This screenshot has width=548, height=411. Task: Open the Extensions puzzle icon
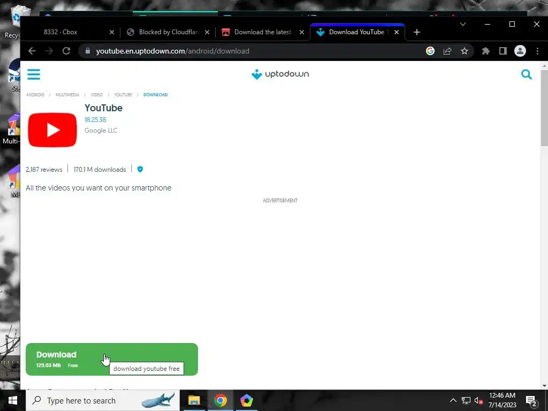pyautogui.click(x=486, y=51)
